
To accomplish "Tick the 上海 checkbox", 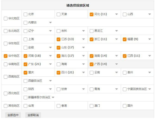I will tap(25, 39).
